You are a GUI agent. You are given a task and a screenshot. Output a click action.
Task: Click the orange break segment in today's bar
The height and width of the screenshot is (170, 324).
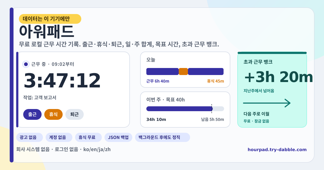tap(183, 72)
